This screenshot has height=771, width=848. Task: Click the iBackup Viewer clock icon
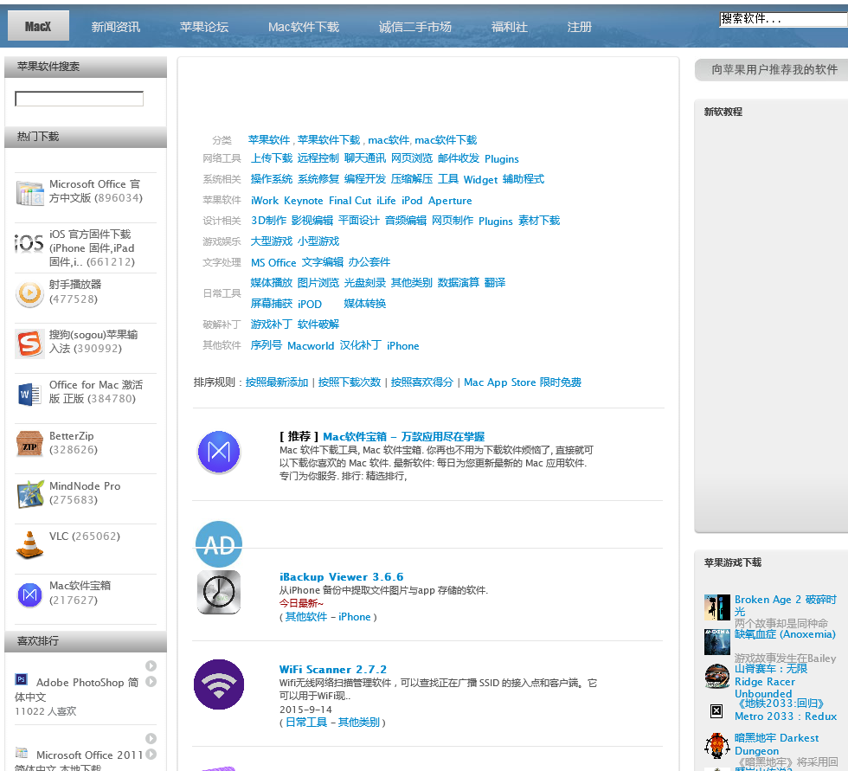tap(219, 592)
